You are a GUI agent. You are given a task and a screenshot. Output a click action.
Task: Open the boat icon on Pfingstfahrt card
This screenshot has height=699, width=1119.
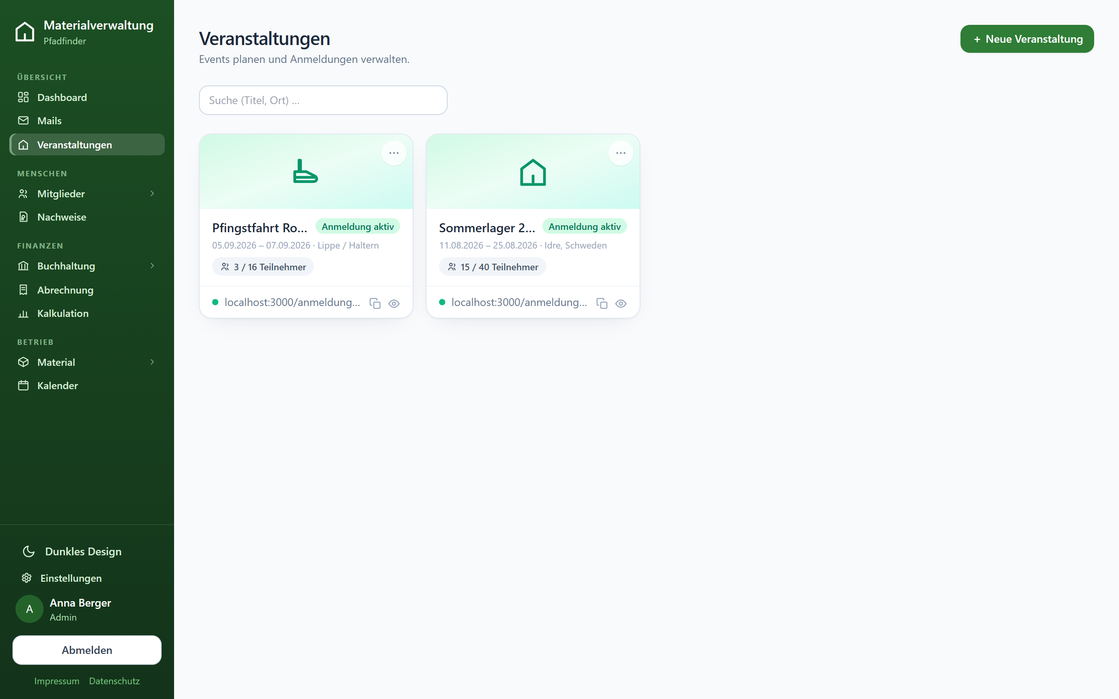[306, 172]
